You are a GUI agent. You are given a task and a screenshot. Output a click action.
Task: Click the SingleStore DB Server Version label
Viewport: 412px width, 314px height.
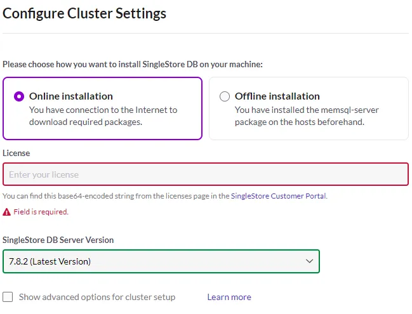(58, 240)
